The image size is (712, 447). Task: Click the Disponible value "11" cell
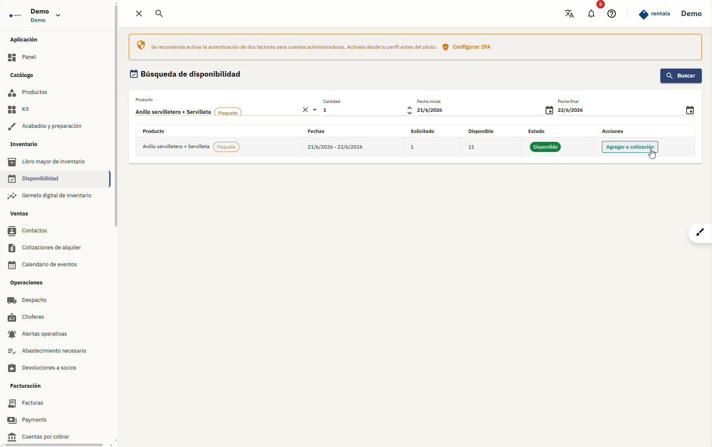491,147
